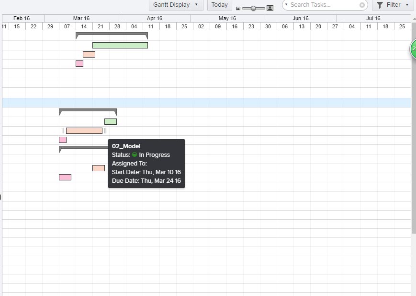Open the Gantt Display dropdown
Screen dimensions: 416x296
click(x=176, y=5)
